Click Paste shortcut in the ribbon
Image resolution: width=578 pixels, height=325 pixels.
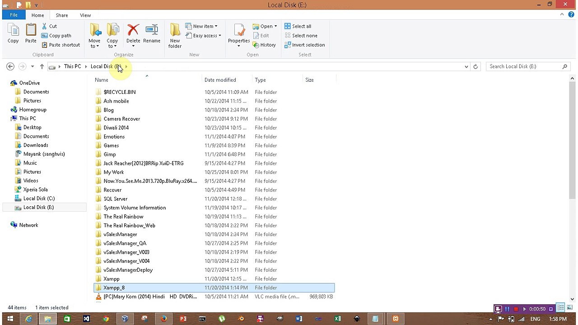point(61,45)
